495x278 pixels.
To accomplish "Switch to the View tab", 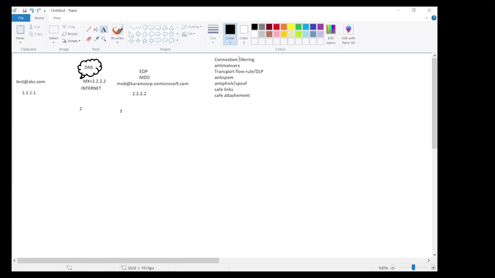I will 56,18.
